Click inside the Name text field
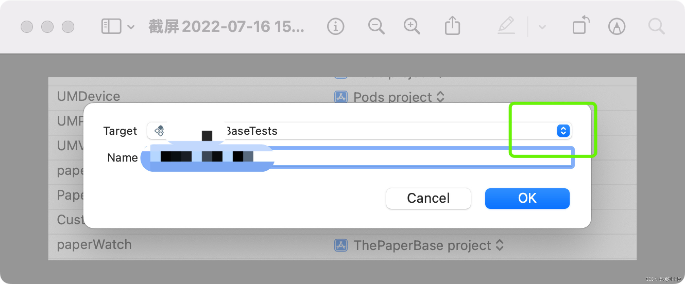 point(399,157)
